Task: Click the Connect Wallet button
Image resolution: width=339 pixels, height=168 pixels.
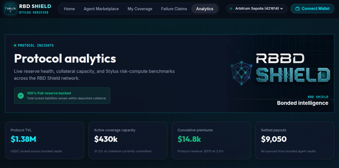Action: (312, 8)
